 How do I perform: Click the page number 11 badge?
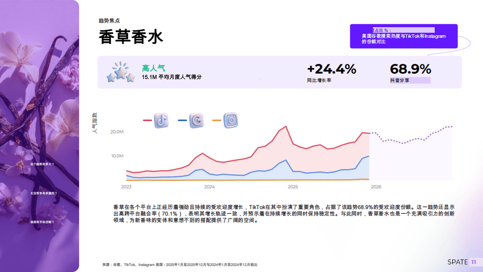tap(473, 262)
